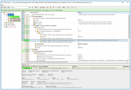
Task: Click the black X toolbar icon
Action: 64,7
